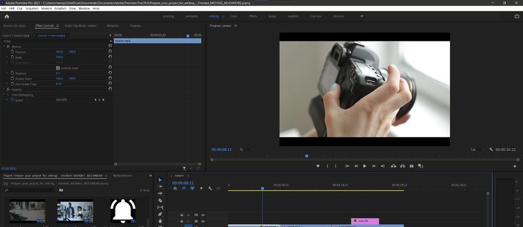Switch to the Color workspace

(234, 16)
